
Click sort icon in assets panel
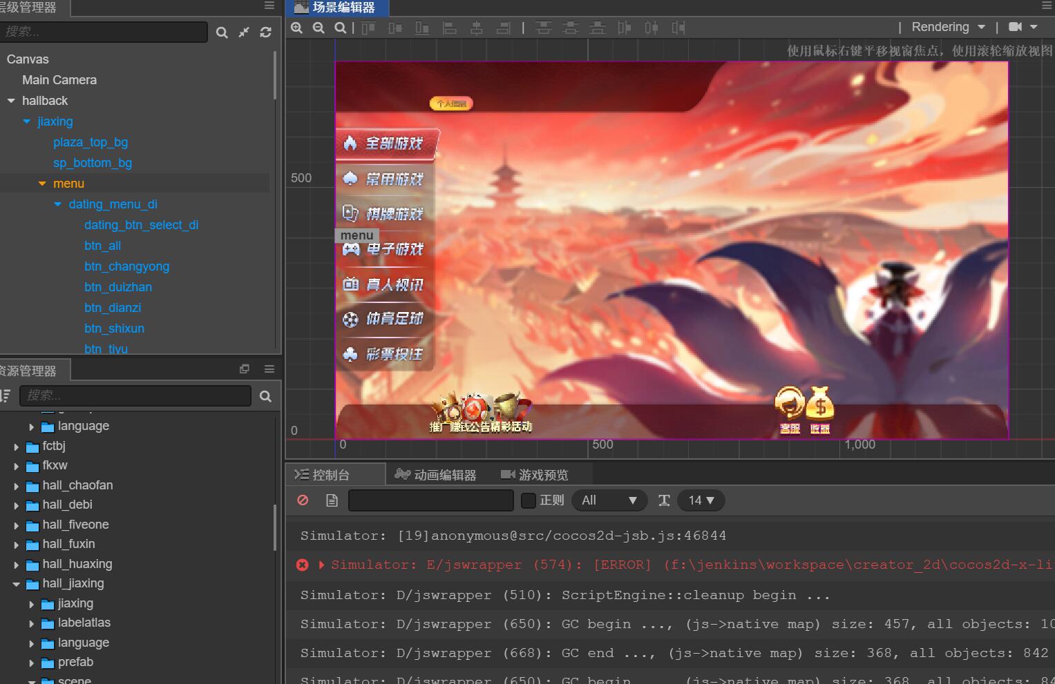(x=6, y=395)
